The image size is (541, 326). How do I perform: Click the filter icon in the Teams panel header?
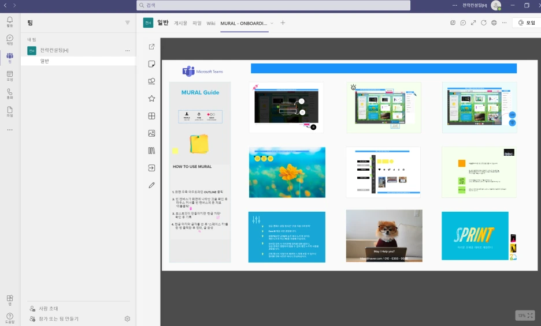coord(127,23)
